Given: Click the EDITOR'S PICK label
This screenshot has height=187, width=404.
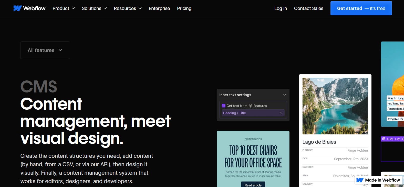Looking at the screenshot, I should point(253,139).
